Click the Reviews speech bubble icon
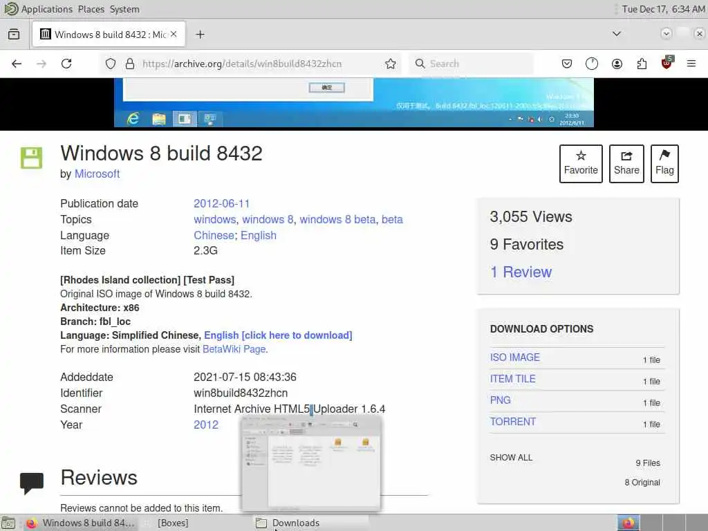 click(x=32, y=483)
